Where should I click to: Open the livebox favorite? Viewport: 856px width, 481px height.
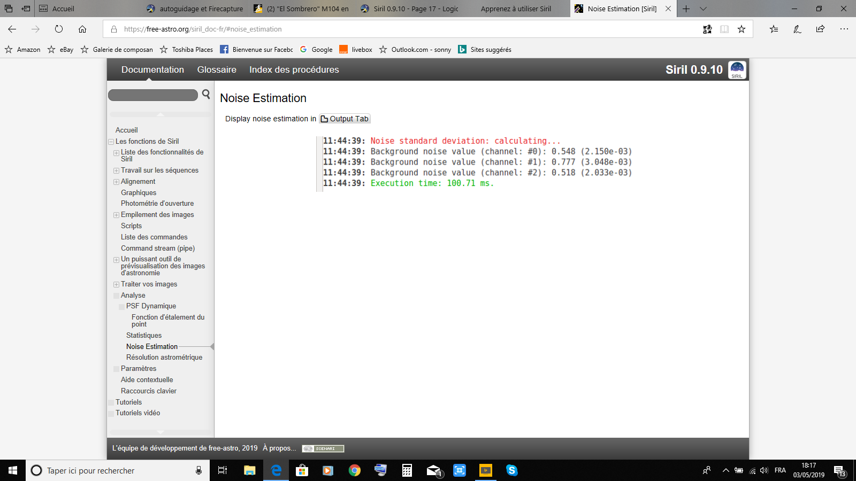tap(356, 50)
